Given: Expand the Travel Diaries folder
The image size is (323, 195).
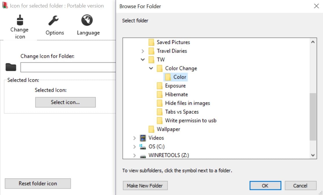Looking at the screenshot, I should point(143,51).
